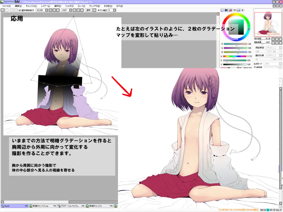
Task: Click the Ctrl key indicator in status bar
Action: pyautogui.click(x=265, y=210)
